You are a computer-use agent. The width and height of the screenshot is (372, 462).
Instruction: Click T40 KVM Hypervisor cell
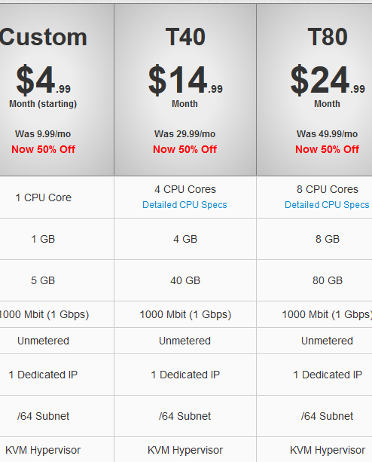pos(185,450)
